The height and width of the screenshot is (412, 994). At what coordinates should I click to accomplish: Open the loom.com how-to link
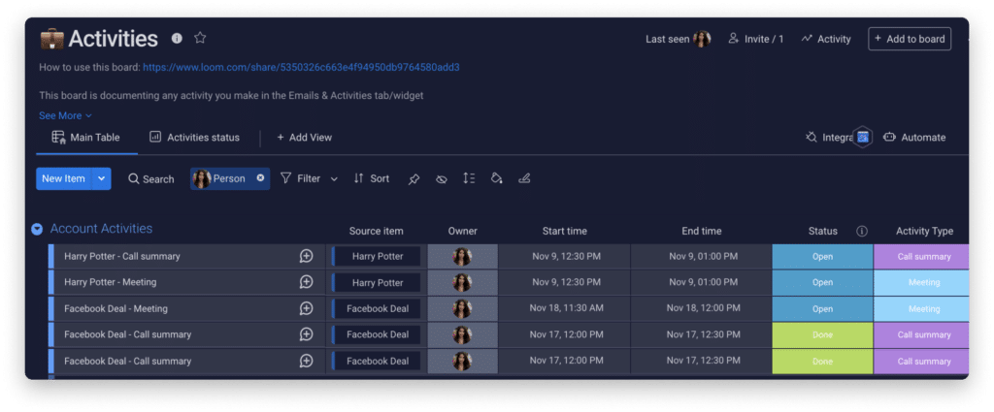click(x=301, y=67)
